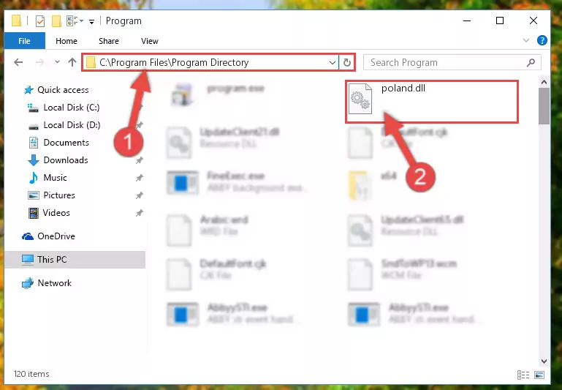This screenshot has width=562, height=390.
Task: Expand the ribbon with the chevron
Action: 525,40
